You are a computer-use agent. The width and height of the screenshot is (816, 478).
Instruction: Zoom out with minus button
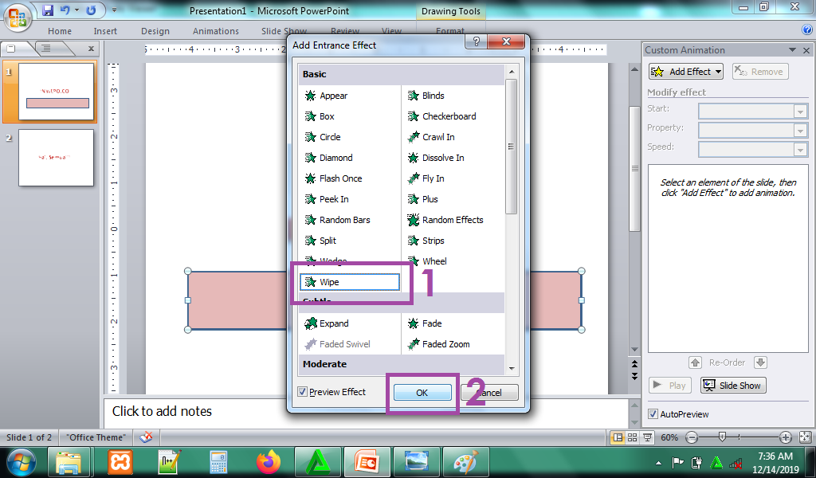(x=692, y=437)
